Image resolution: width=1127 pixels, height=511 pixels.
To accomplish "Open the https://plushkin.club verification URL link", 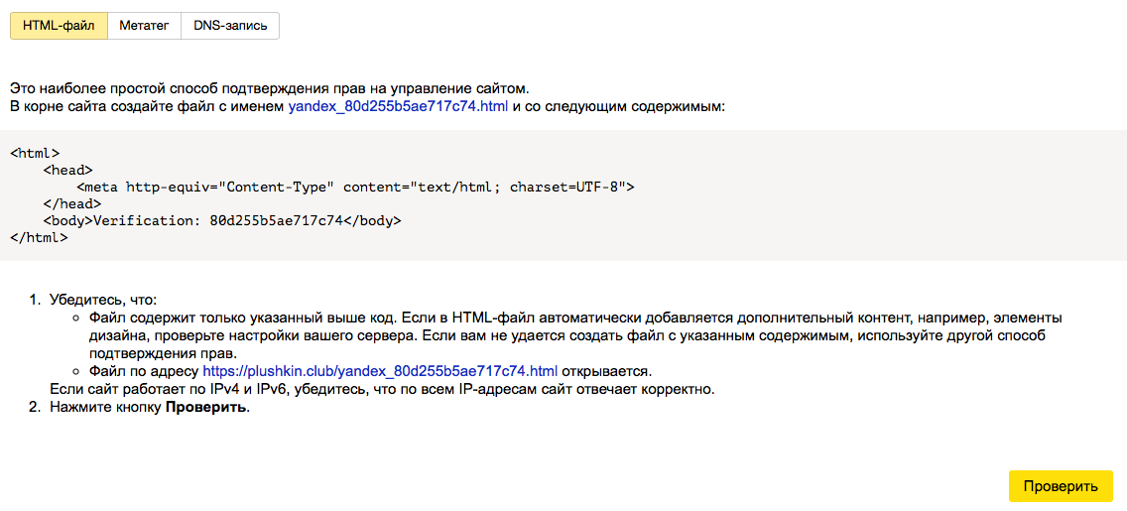I will [x=380, y=371].
